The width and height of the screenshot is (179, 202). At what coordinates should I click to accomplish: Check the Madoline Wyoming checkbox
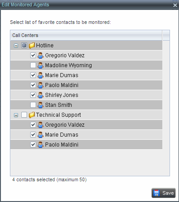click(x=33, y=65)
